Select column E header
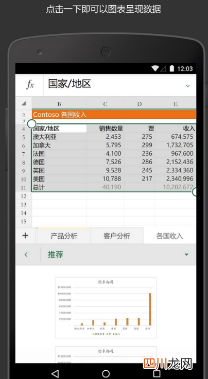The image size is (208, 379). point(176,104)
